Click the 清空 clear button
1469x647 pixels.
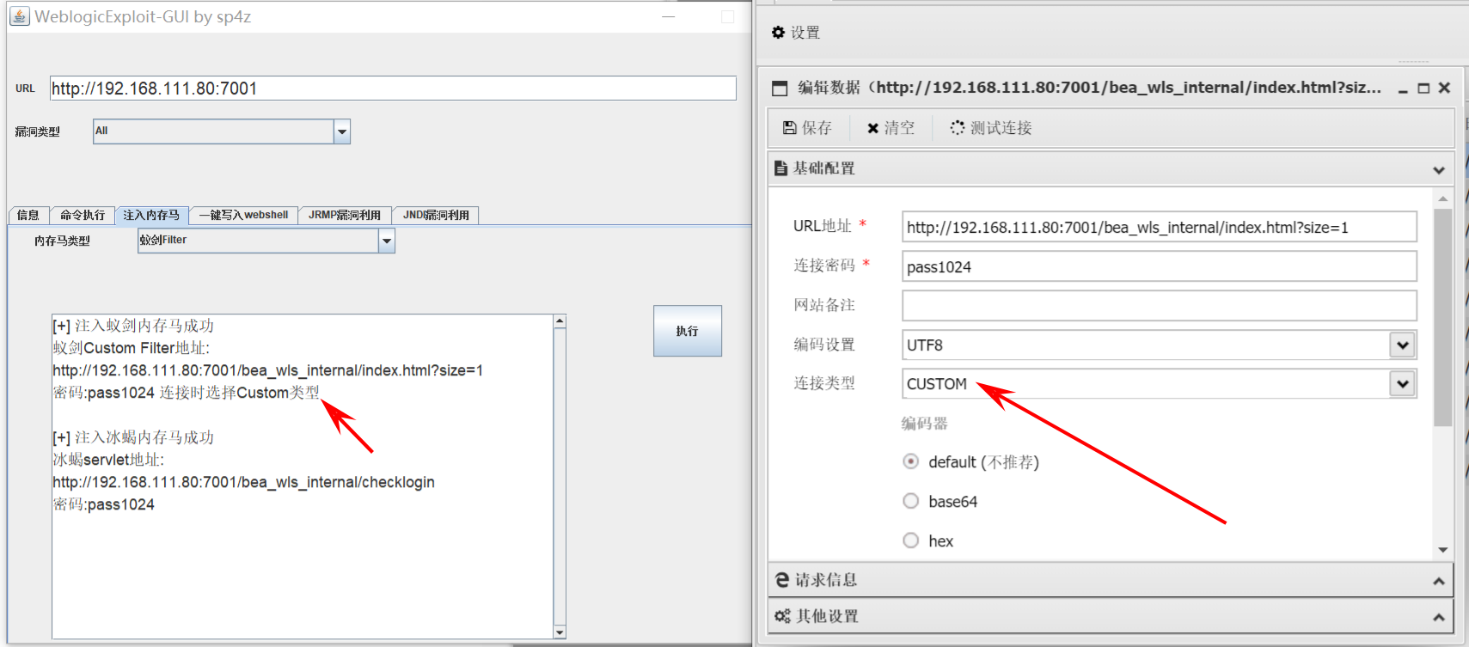pos(891,128)
